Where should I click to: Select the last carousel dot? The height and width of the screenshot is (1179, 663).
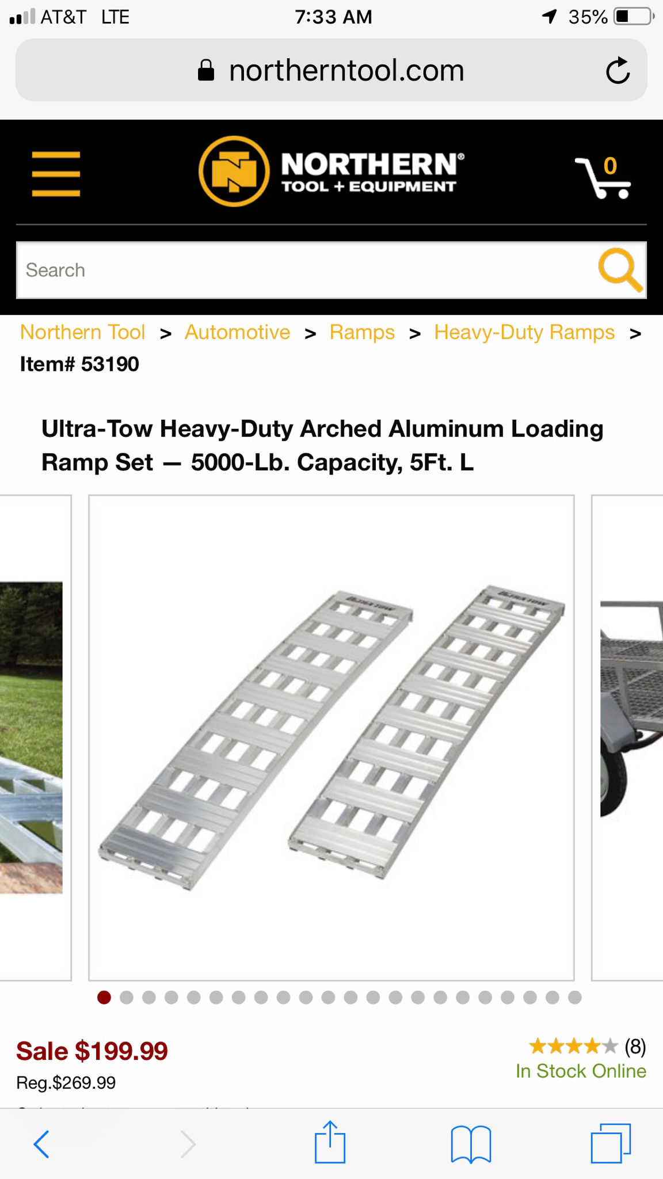[575, 998]
